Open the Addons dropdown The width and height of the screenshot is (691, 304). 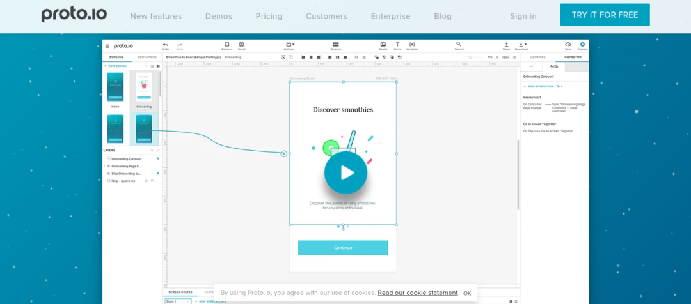290,45
